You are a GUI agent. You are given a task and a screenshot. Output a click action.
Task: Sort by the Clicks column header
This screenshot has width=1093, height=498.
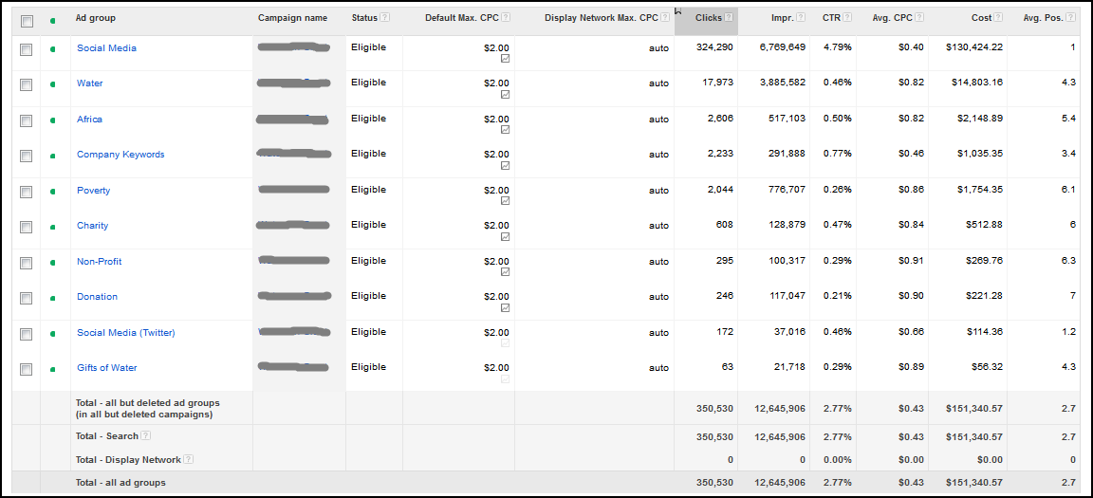708,18
